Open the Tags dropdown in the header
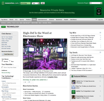The image size is (104, 101). [x=36, y=3]
